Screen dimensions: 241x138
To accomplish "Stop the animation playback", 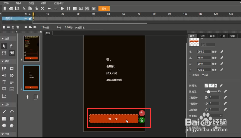I will pyautogui.click(x=75, y=9).
